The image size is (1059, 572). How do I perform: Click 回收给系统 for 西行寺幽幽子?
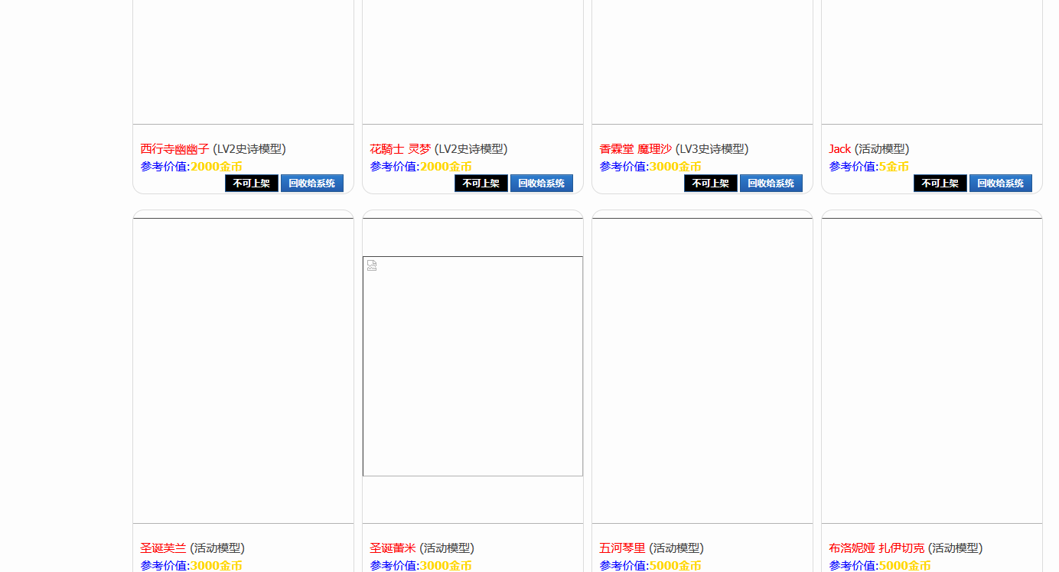(311, 184)
